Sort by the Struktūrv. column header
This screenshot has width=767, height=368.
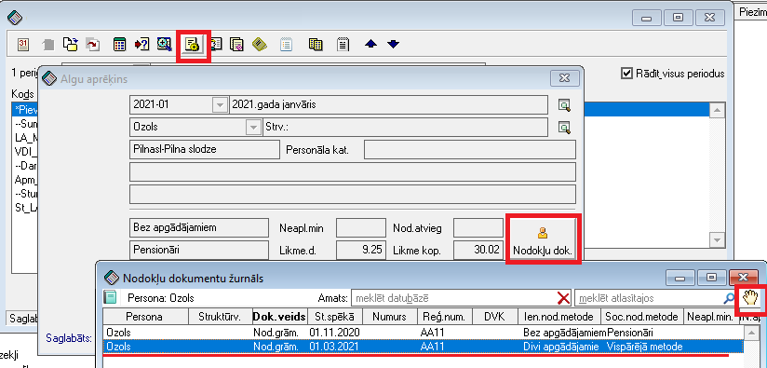pos(220,317)
